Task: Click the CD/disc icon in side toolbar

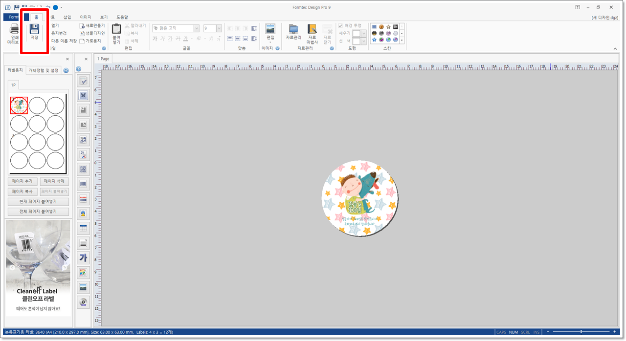Action: pos(83,302)
